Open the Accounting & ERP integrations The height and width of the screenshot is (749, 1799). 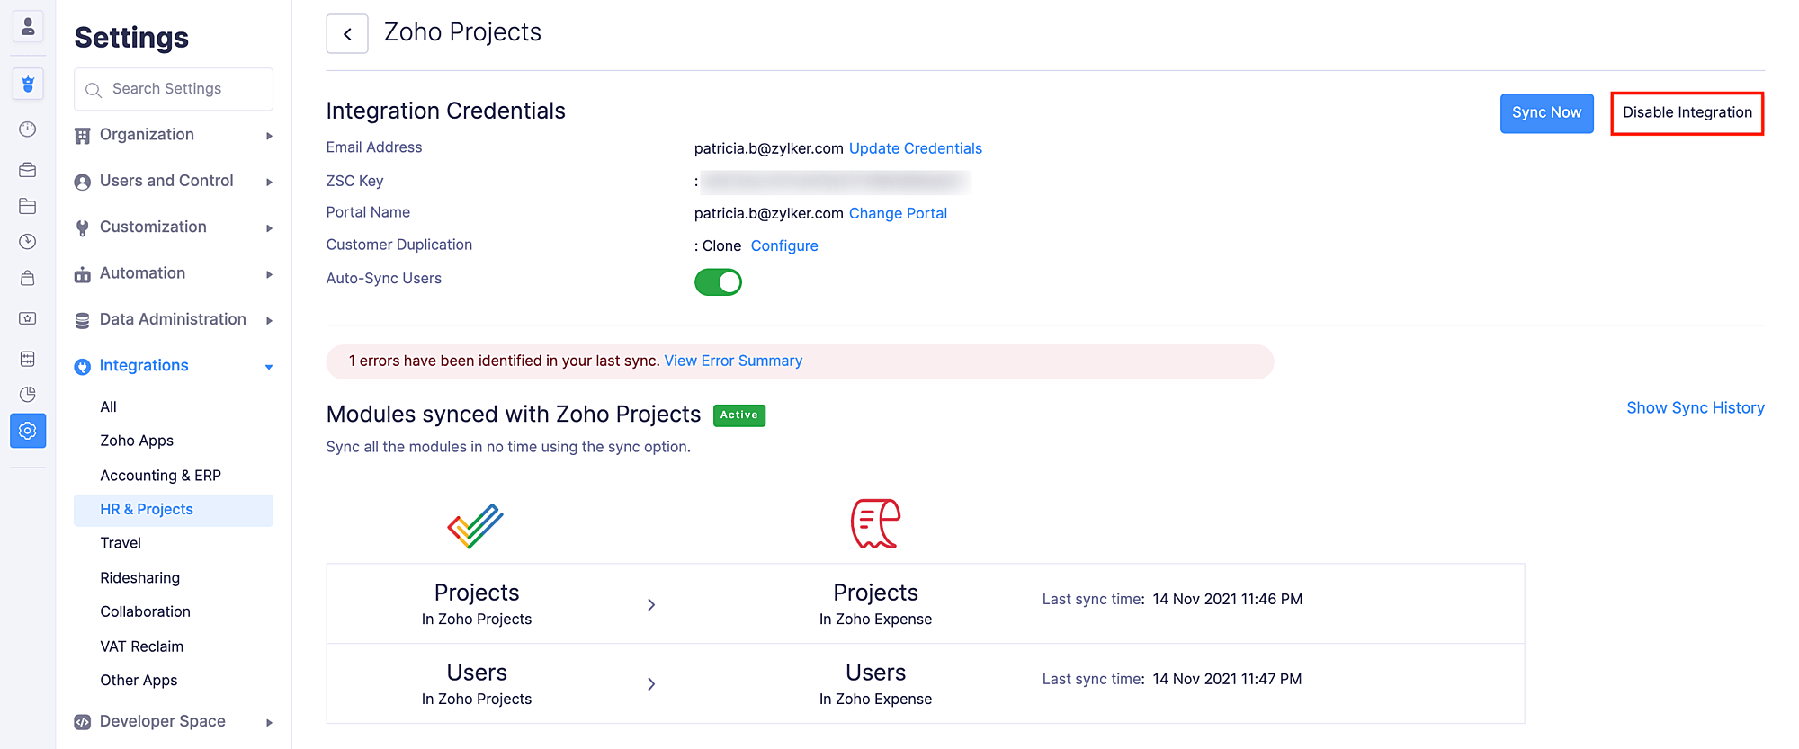(x=160, y=476)
